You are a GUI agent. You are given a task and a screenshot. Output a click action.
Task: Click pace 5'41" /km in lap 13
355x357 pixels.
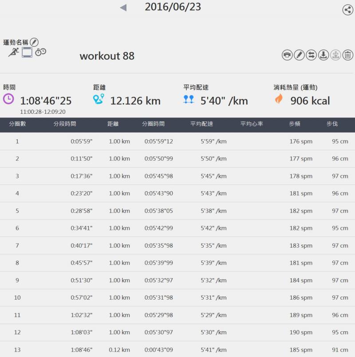(x=213, y=350)
